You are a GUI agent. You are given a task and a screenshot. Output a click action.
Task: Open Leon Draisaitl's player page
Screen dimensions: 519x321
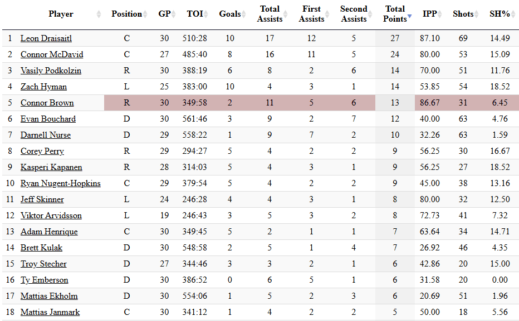46,38
